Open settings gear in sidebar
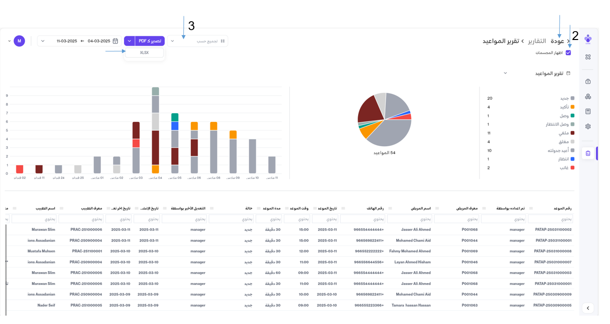The height and width of the screenshot is (324, 610). 588,126
